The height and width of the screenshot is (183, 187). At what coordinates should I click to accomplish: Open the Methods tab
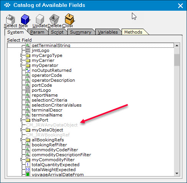pos(133,32)
